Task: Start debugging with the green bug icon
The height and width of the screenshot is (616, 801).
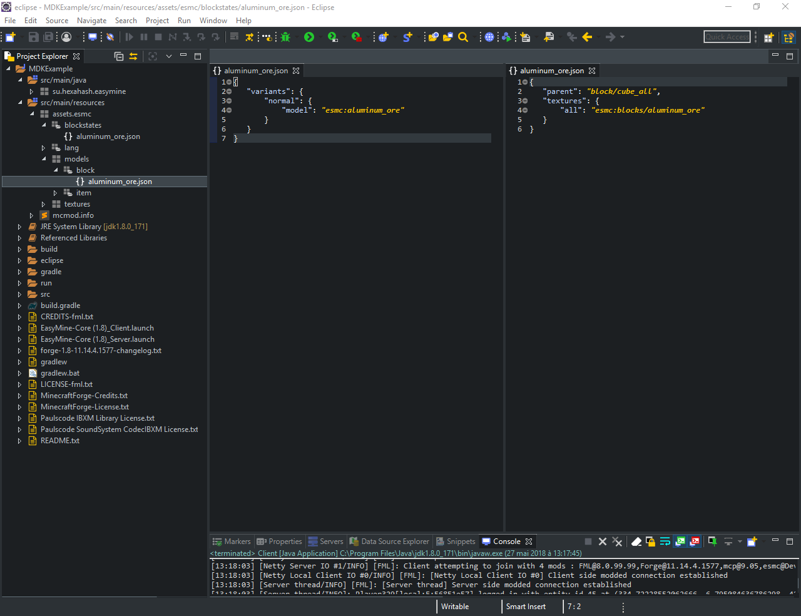Action: click(x=285, y=37)
